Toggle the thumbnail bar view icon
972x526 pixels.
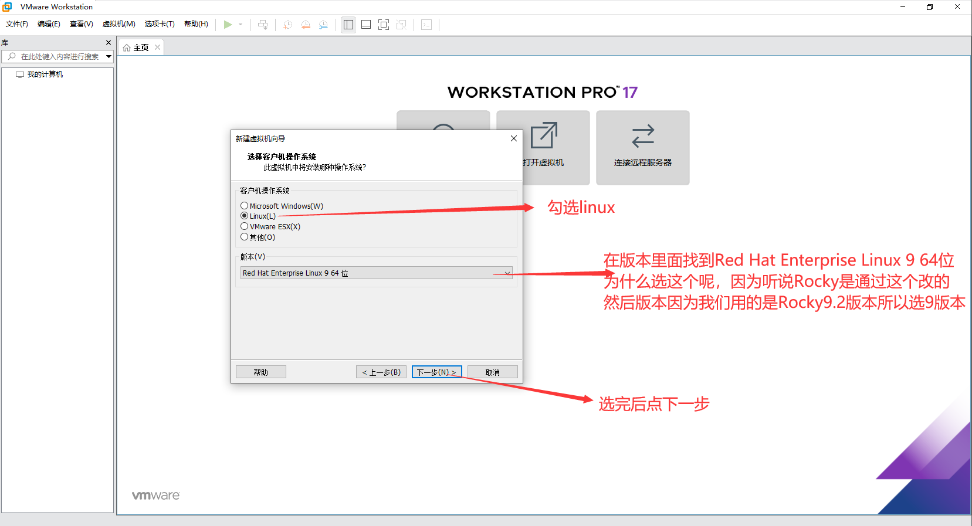pyautogui.click(x=366, y=25)
